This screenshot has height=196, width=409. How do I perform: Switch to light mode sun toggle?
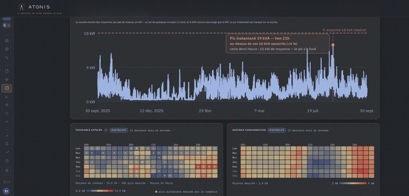tap(9, 25)
